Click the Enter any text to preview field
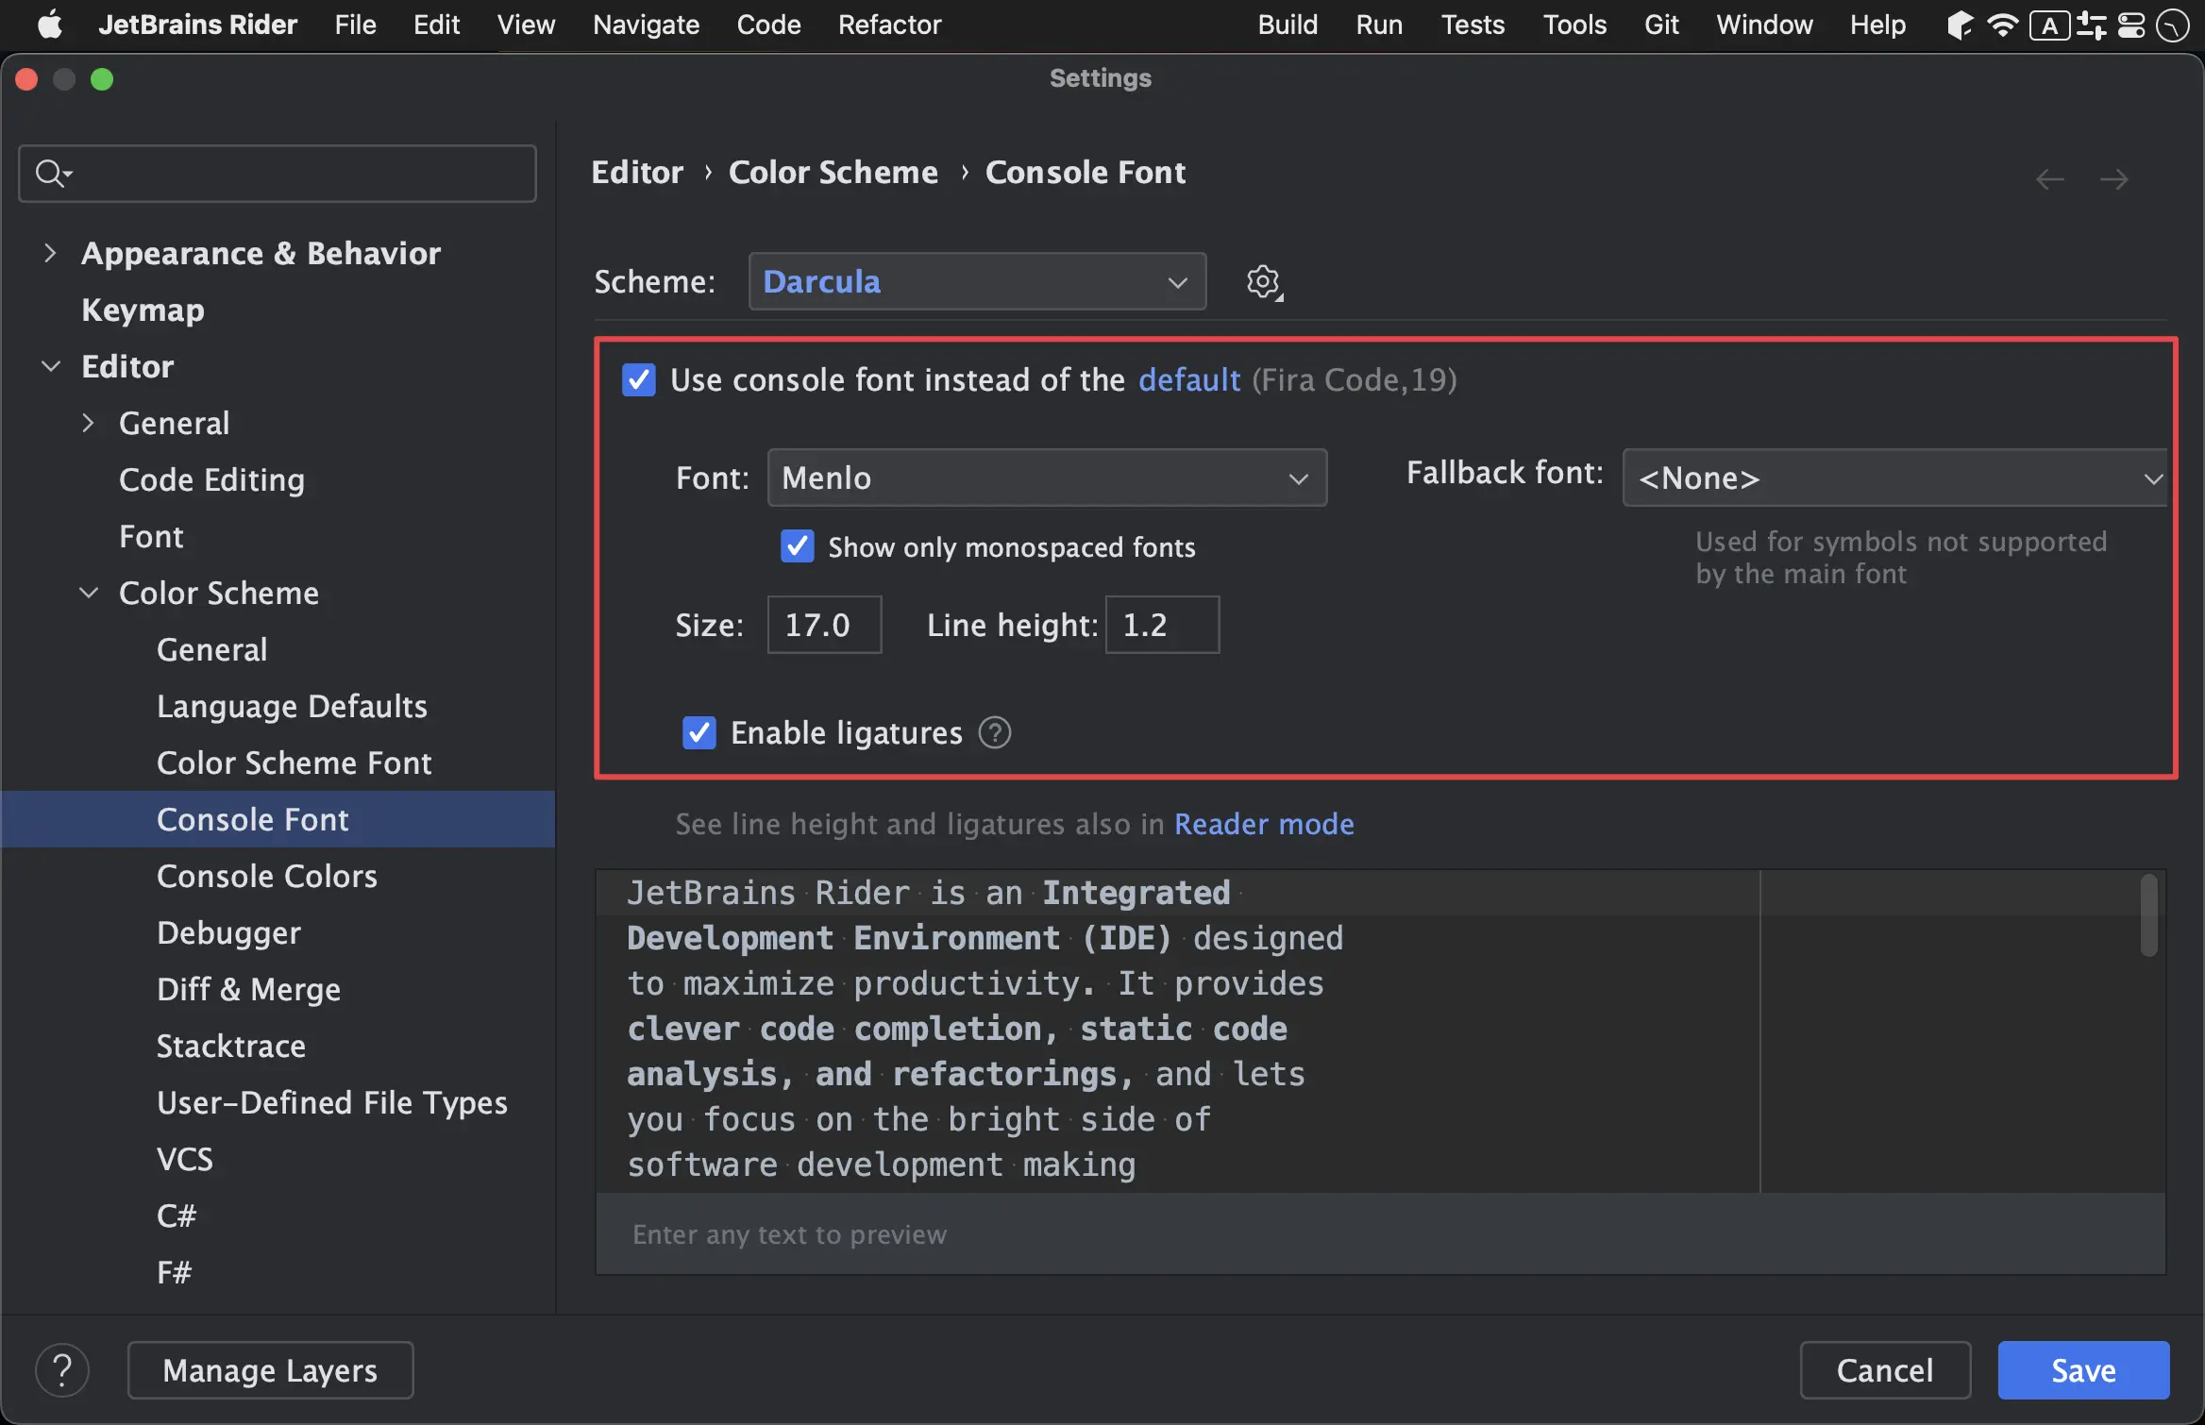Screen dimensions: 2205x1425 [1380, 1234]
